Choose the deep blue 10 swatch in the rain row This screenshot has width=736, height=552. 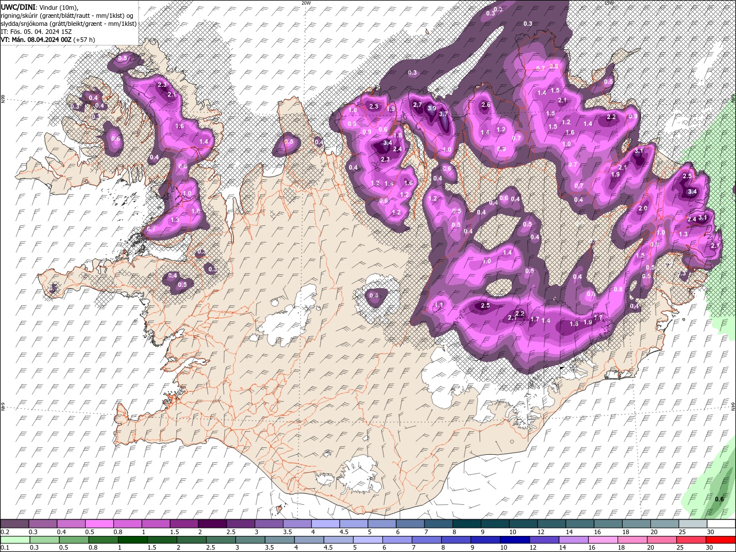point(514,540)
